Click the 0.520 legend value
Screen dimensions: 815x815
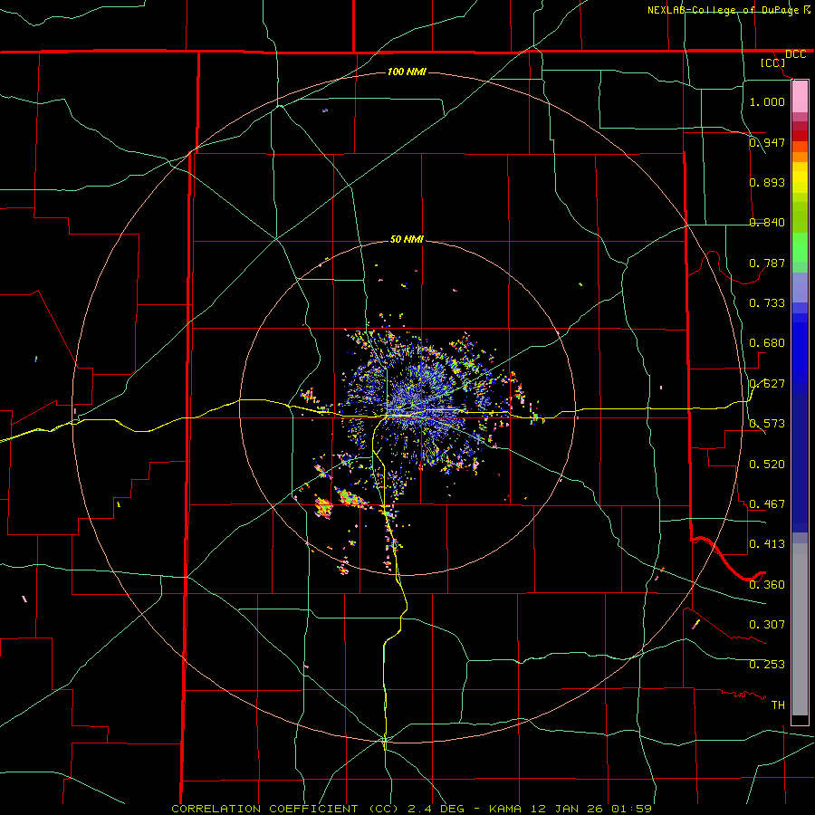click(x=767, y=465)
